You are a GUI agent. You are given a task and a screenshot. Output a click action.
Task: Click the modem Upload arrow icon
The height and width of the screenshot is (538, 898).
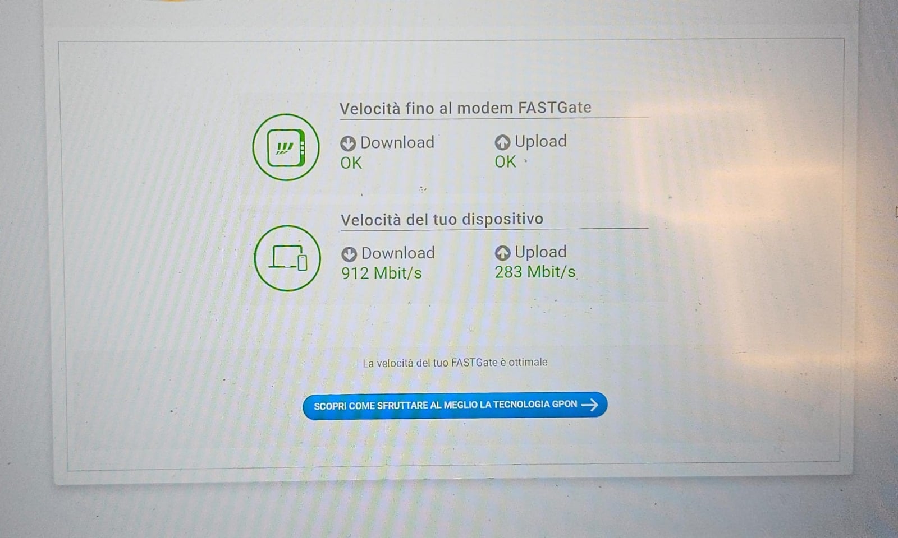click(x=502, y=142)
